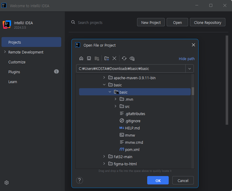Click the text file icon beside .gitattributes

[x=122, y=113]
